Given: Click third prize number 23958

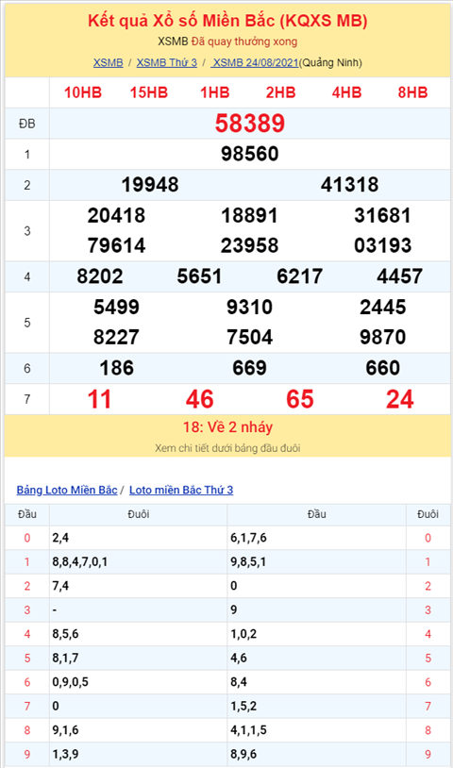Looking at the screenshot, I should (x=250, y=246).
